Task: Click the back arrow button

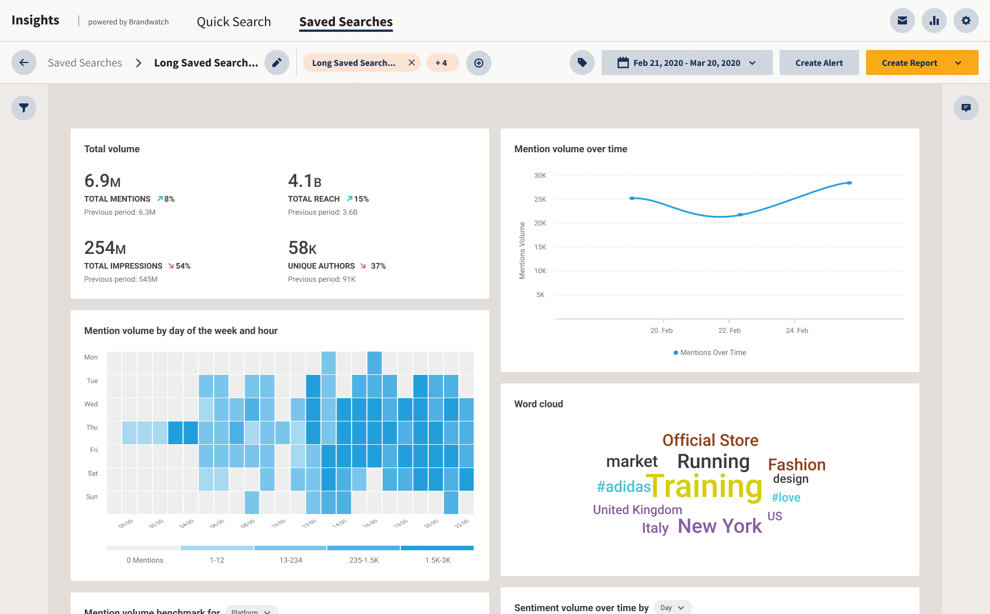Action: pyautogui.click(x=24, y=63)
